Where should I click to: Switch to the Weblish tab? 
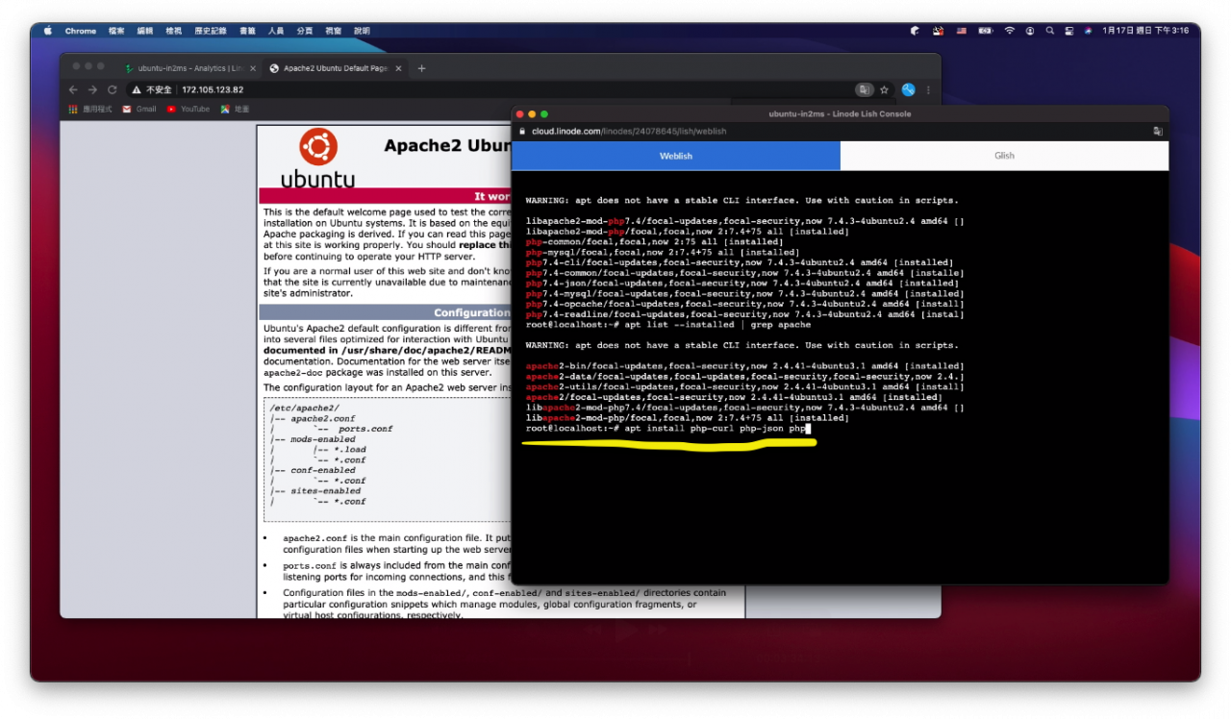pyautogui.click(x=676, y=156)
